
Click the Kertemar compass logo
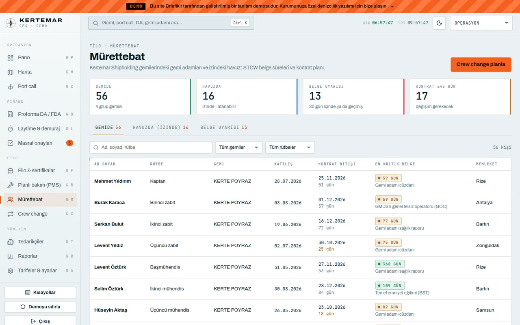[x=11, y=23]
